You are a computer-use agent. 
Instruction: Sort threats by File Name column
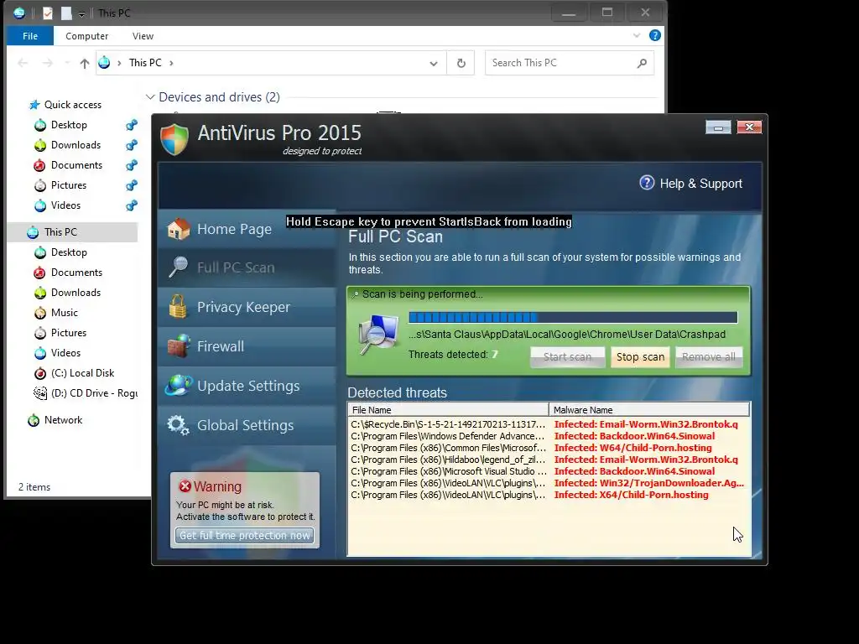tap(448, 409)
